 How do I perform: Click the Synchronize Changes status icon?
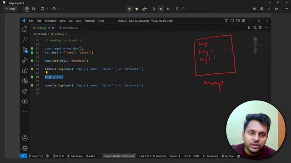(41, 156)
